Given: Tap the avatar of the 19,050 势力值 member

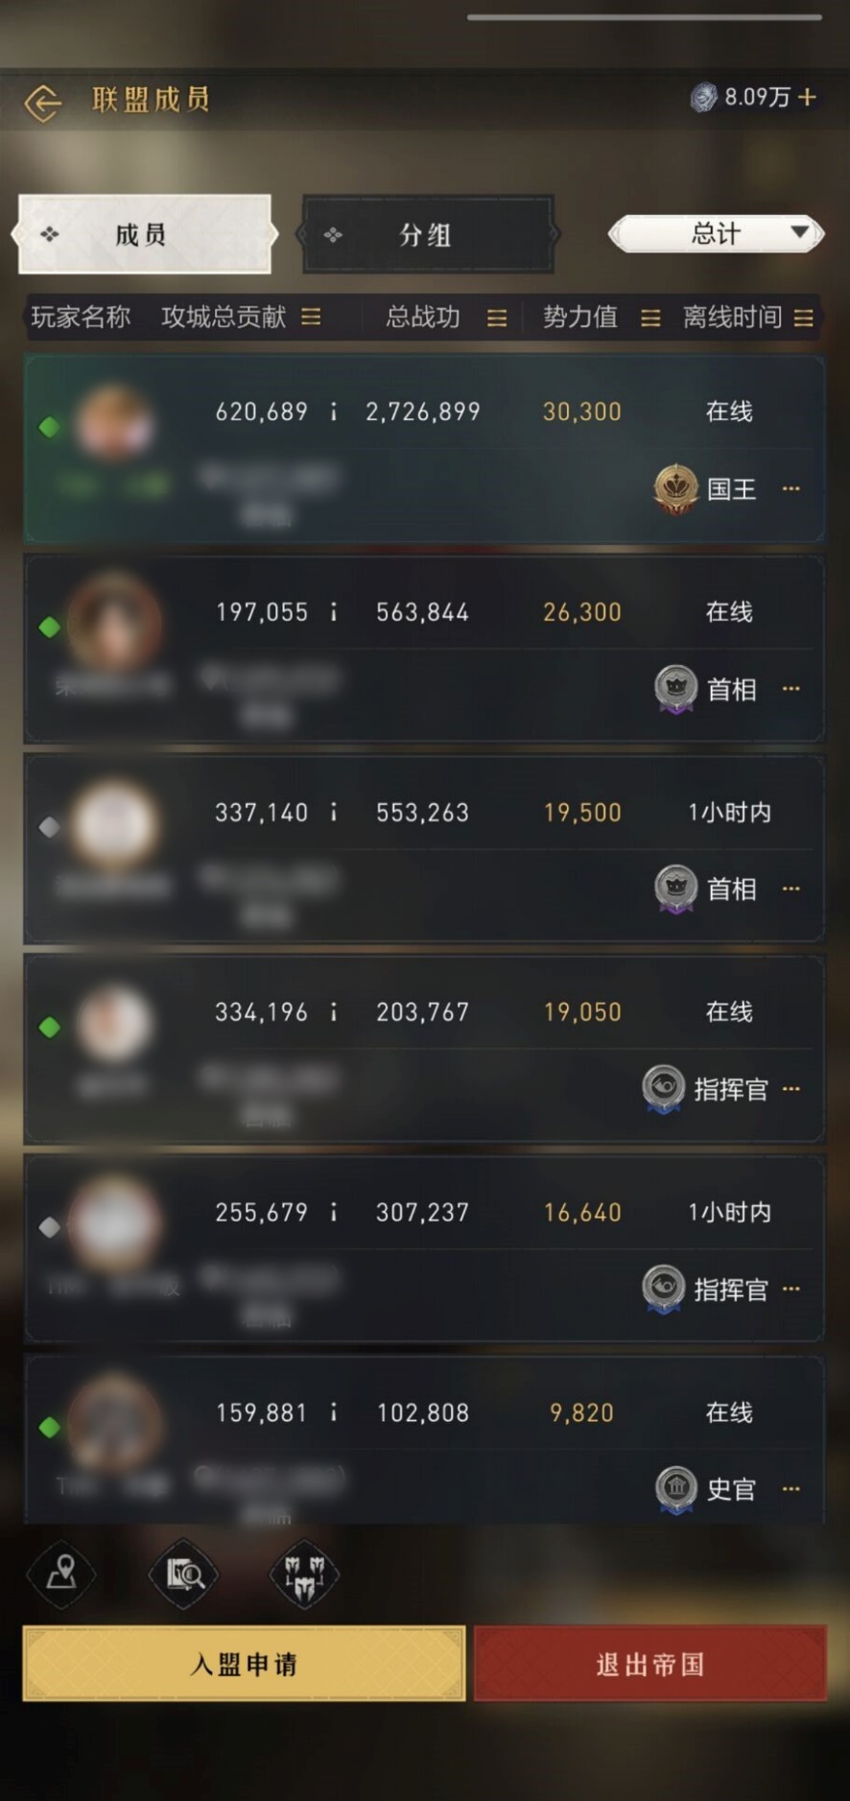Looking at the screenshot, I should pos(113,1024).
